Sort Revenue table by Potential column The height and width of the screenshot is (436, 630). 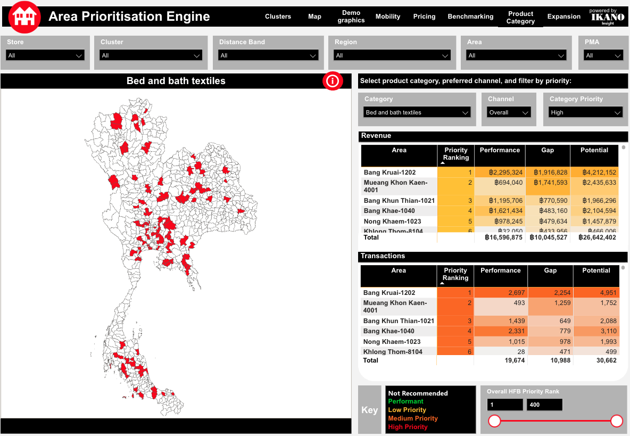click(x=594, y=155)
